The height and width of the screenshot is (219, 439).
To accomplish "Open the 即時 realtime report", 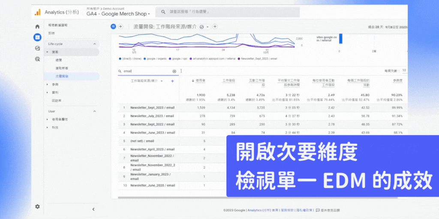I will click(51, 33).
